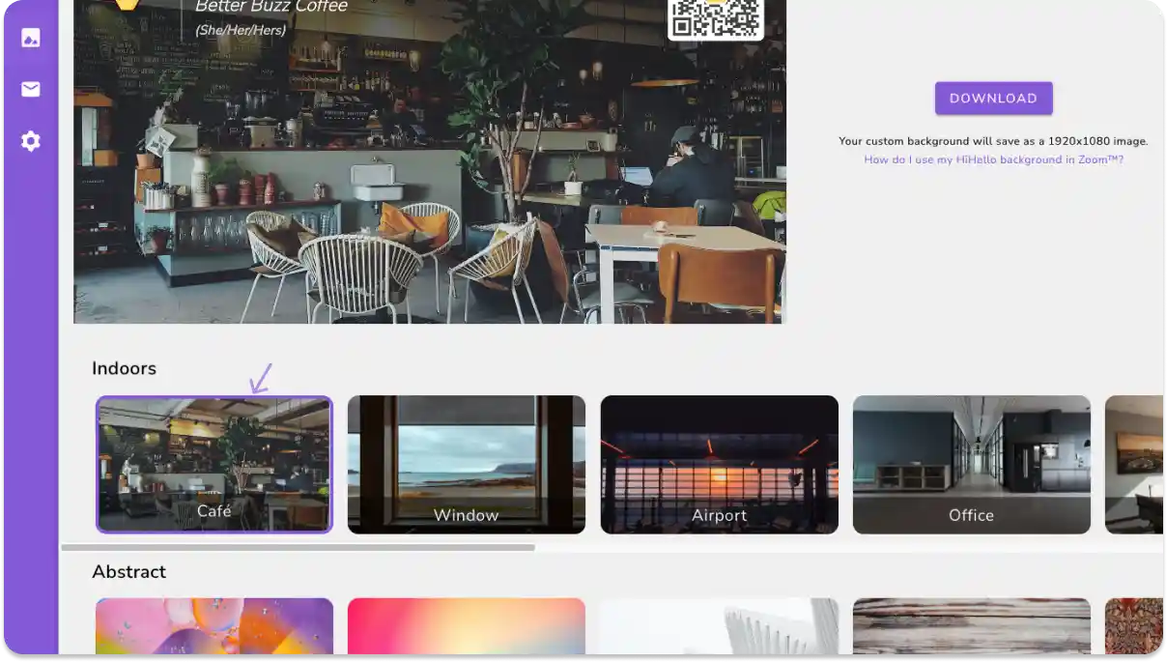
Task: Click the 1920x1080 image save note
Action: coord(993,141)
